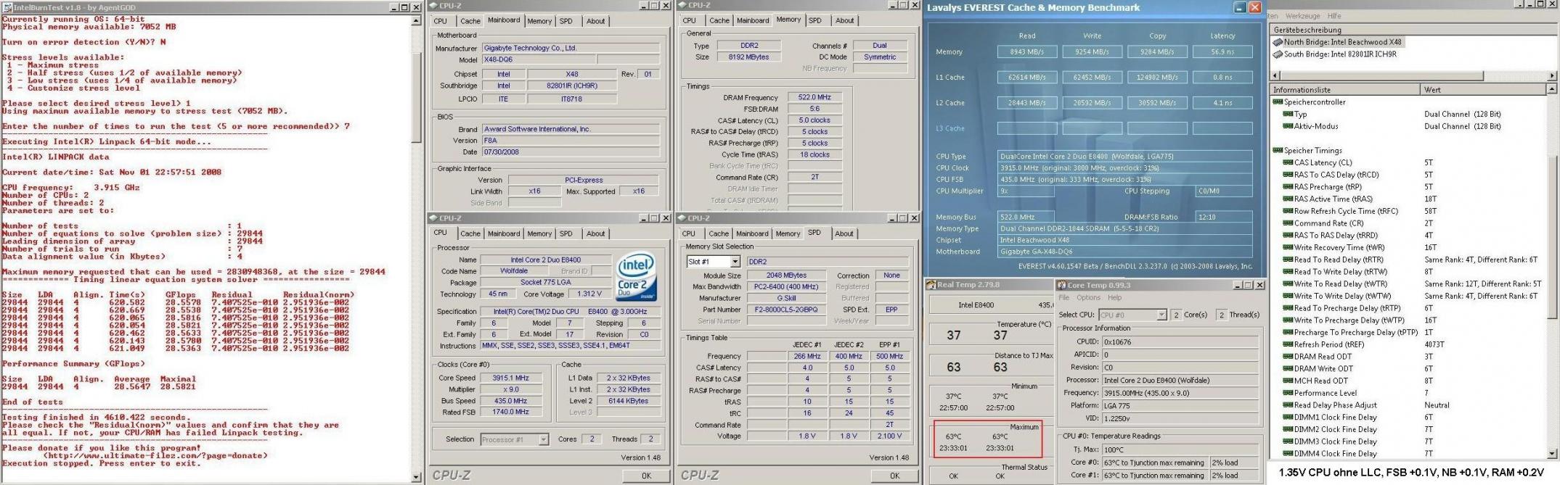Open the About tab in the CPU-Z CPU window
Viewport: 1560px width, 485px height.
pos(595,233)
